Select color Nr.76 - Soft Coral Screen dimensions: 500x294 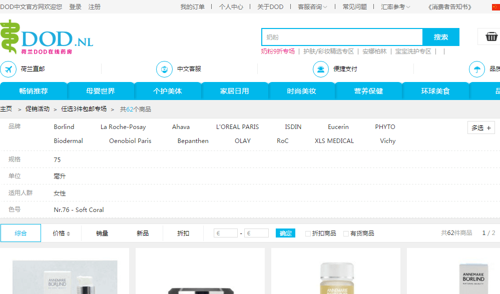pyautogui.click(x=79, y=209)
